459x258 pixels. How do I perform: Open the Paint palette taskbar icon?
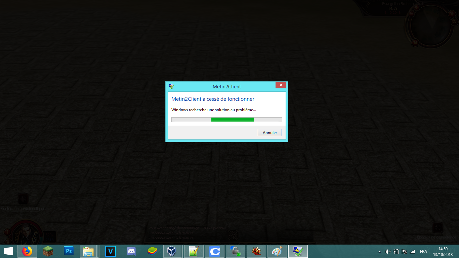(277, 251)
